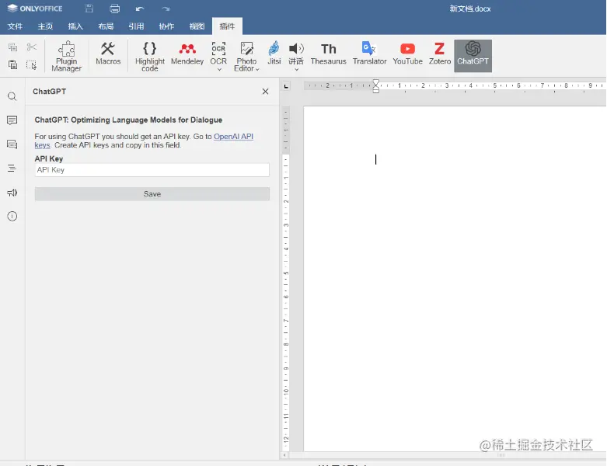The width and height of the screenshot is (607, 466).
Task: Follow the OpenAI API keys link
Action: [233, 137]
